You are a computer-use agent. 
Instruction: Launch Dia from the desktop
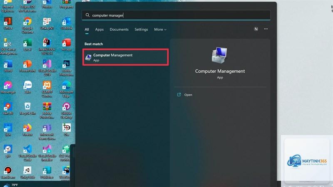tap(67, 130)
